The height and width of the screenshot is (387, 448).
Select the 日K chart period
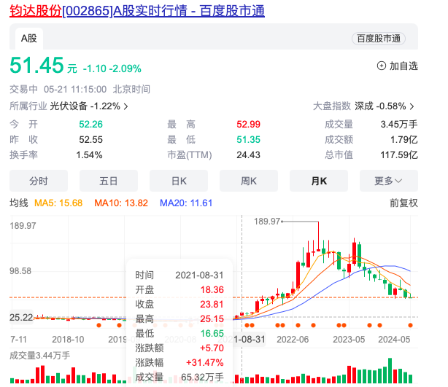click(179, 181)
